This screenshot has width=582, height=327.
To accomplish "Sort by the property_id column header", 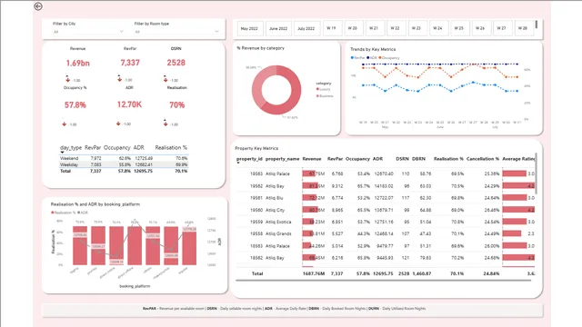I will [x=249, y=159].
